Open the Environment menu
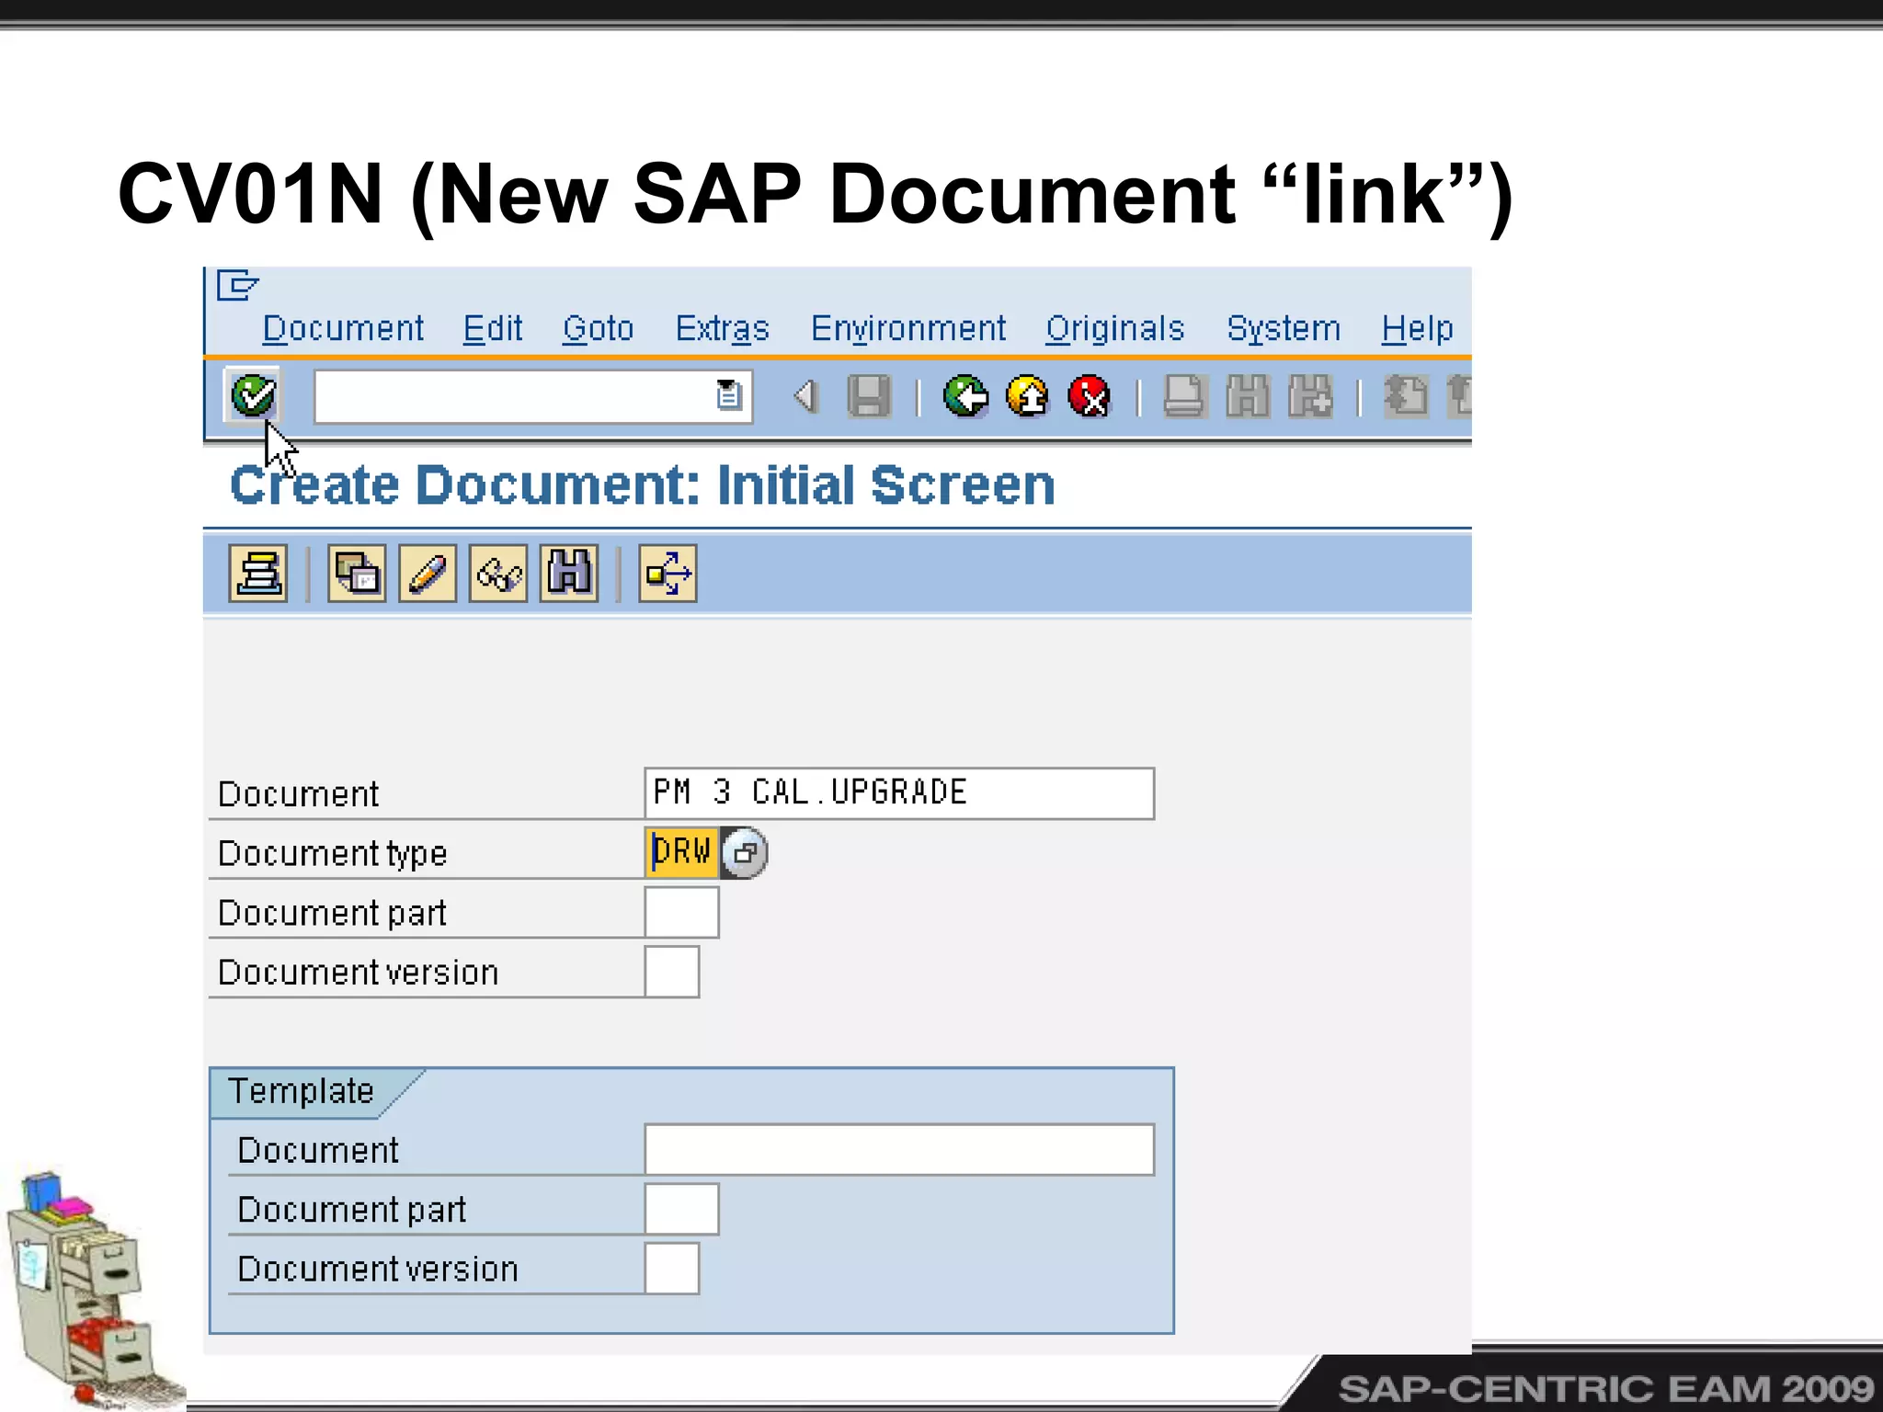1883x1412 pixels. pos(908,328)
